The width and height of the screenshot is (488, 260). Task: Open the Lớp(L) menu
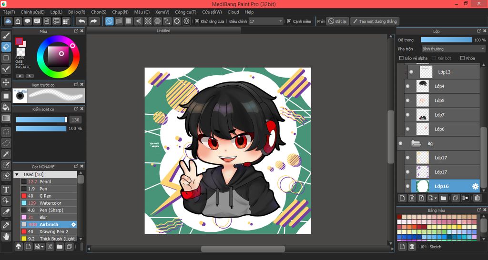[56, 12]
